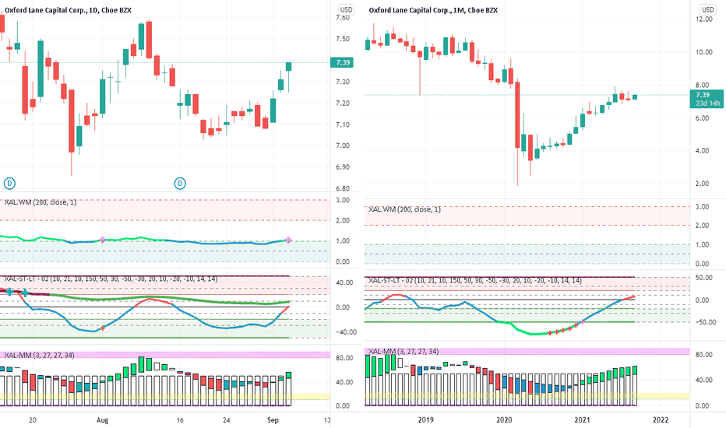Viewport: 726px width, 428px height.
Task: Select the XAL-ST-LT - 02 label on daily chart
Action: pos(111,279)
